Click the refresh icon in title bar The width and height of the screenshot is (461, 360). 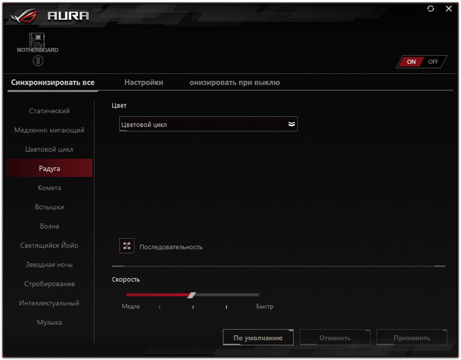coord(430,9)
